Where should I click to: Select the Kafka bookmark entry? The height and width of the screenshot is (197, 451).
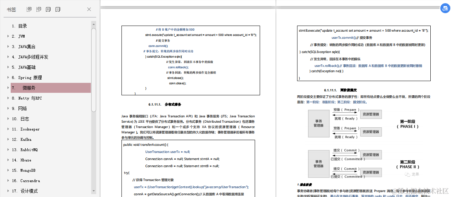[21, 139]
